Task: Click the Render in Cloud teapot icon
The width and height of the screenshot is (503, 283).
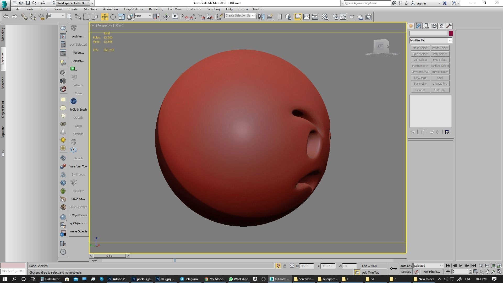Action: (x=360, y=17)
